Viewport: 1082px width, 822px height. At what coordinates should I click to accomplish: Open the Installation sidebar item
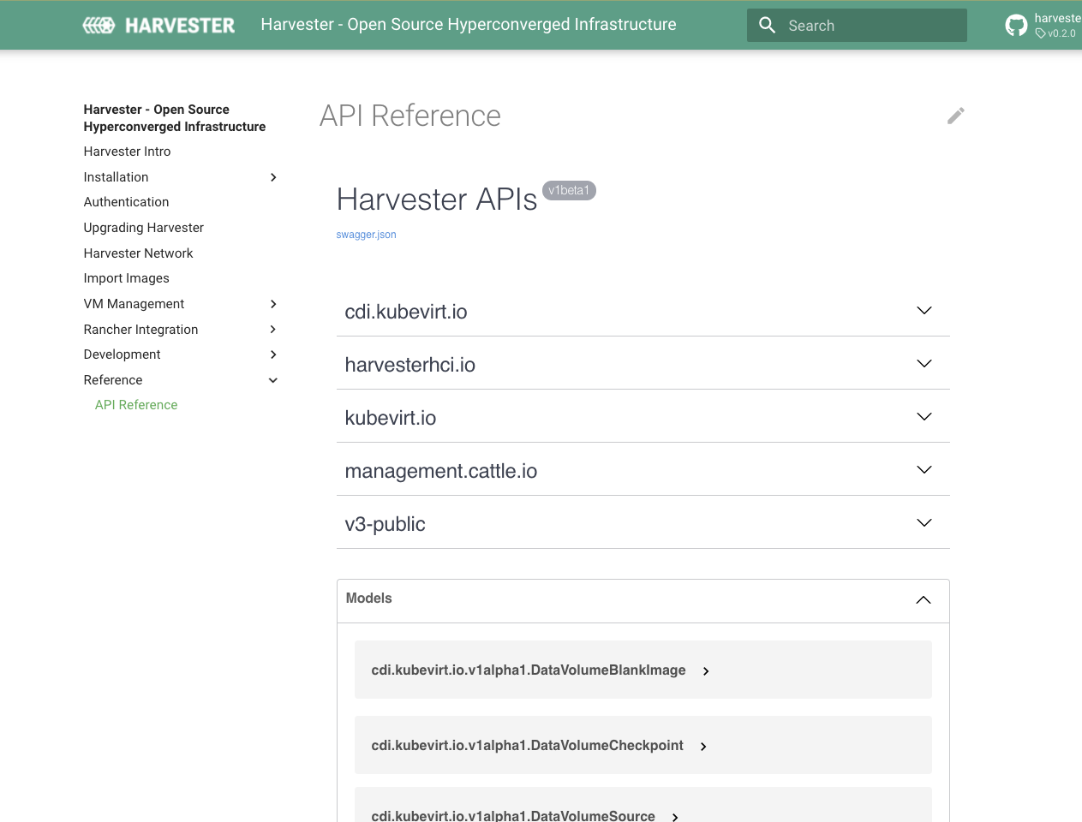[116, 177]
